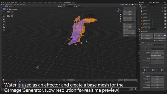The image size is (167, 94).
Task: Select the Annotate pencil tool
Action: click(4, 25)
